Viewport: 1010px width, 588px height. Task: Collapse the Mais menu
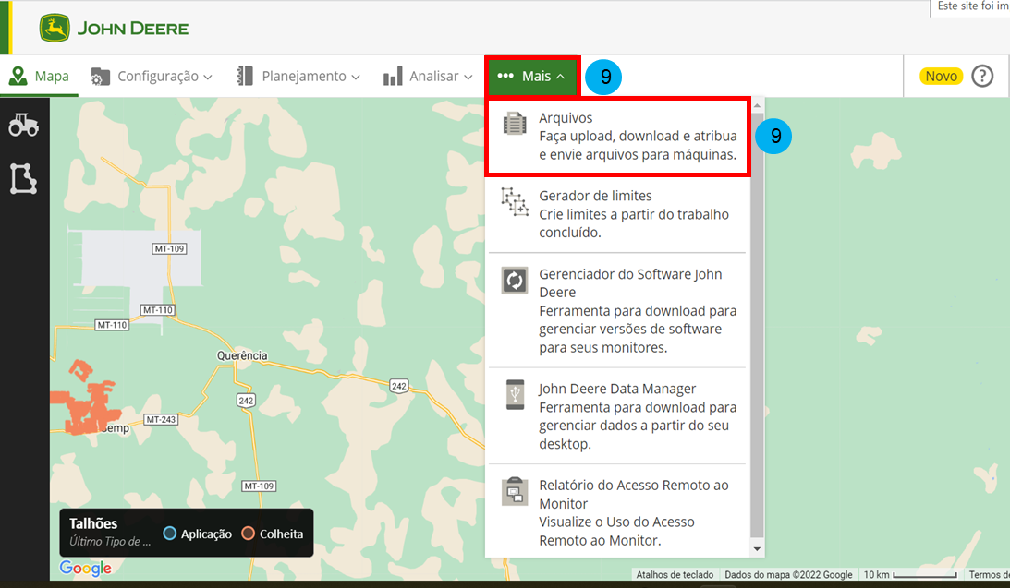coord(532,77)
